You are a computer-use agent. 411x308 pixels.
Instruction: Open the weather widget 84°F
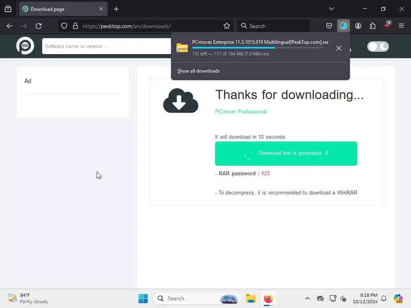pyautogui.click(x=28, y=298)
